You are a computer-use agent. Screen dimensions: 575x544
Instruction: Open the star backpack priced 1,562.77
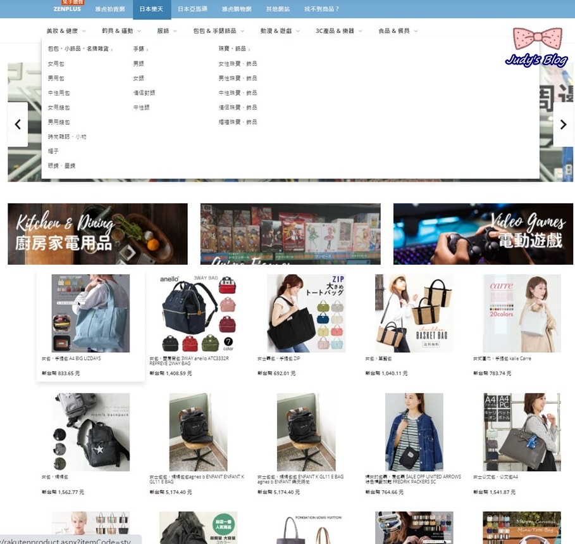click(x=90, y=432)
